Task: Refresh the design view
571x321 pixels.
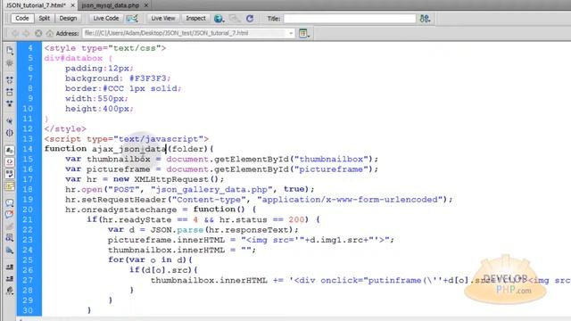Action: pyautogui.click(x=250, y=19)
